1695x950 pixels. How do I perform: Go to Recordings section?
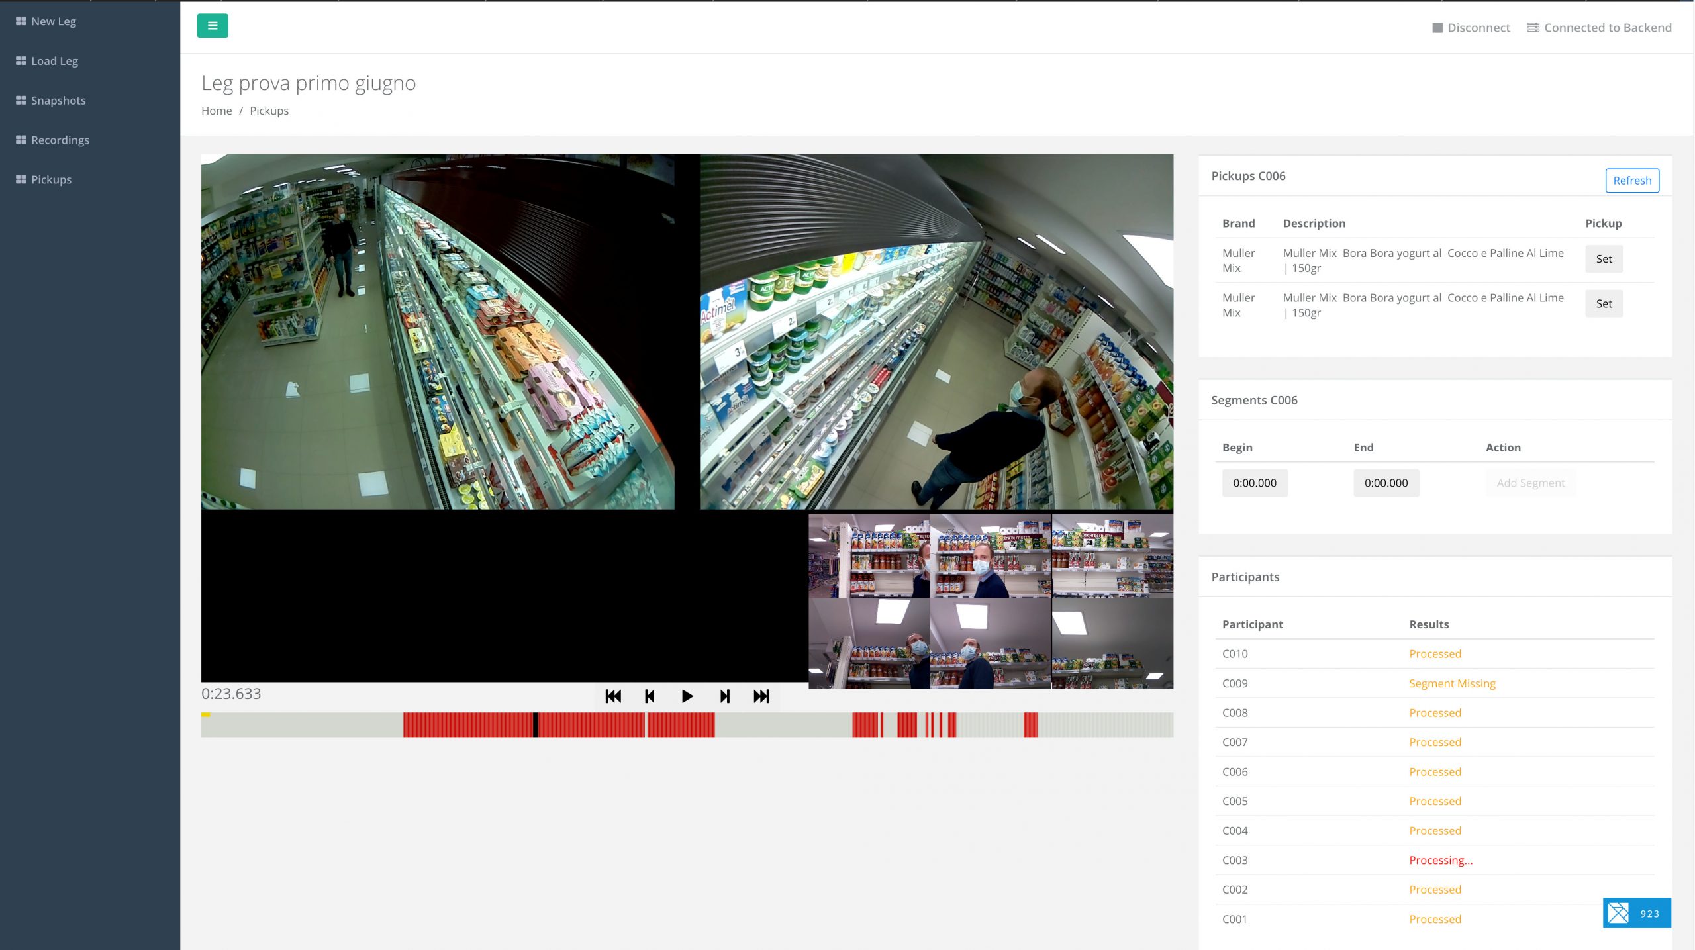pyautogui.click(x=52, y=140)
